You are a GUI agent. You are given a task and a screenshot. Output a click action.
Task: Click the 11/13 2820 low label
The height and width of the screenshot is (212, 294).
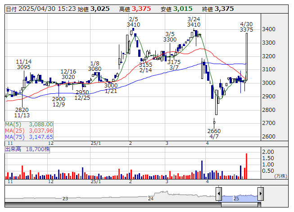[22, 113]
